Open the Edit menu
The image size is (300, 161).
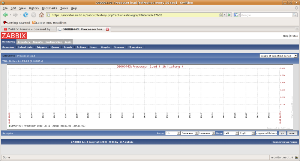coord(13,8)
